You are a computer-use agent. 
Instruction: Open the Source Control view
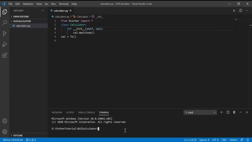tap(5, 34)
